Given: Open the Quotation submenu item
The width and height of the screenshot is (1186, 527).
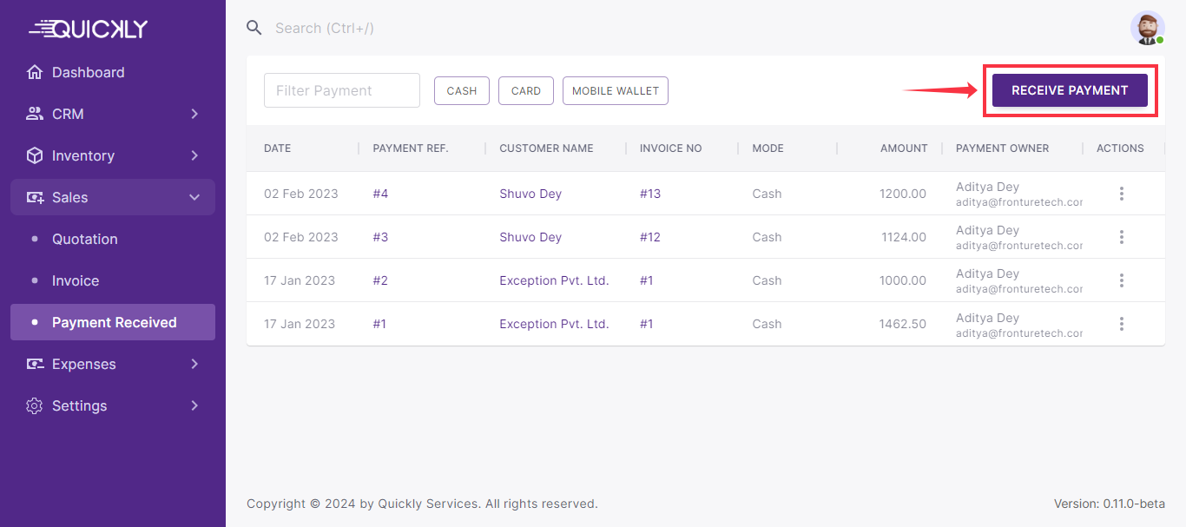Looking at the screenshot, I should 84,239.
